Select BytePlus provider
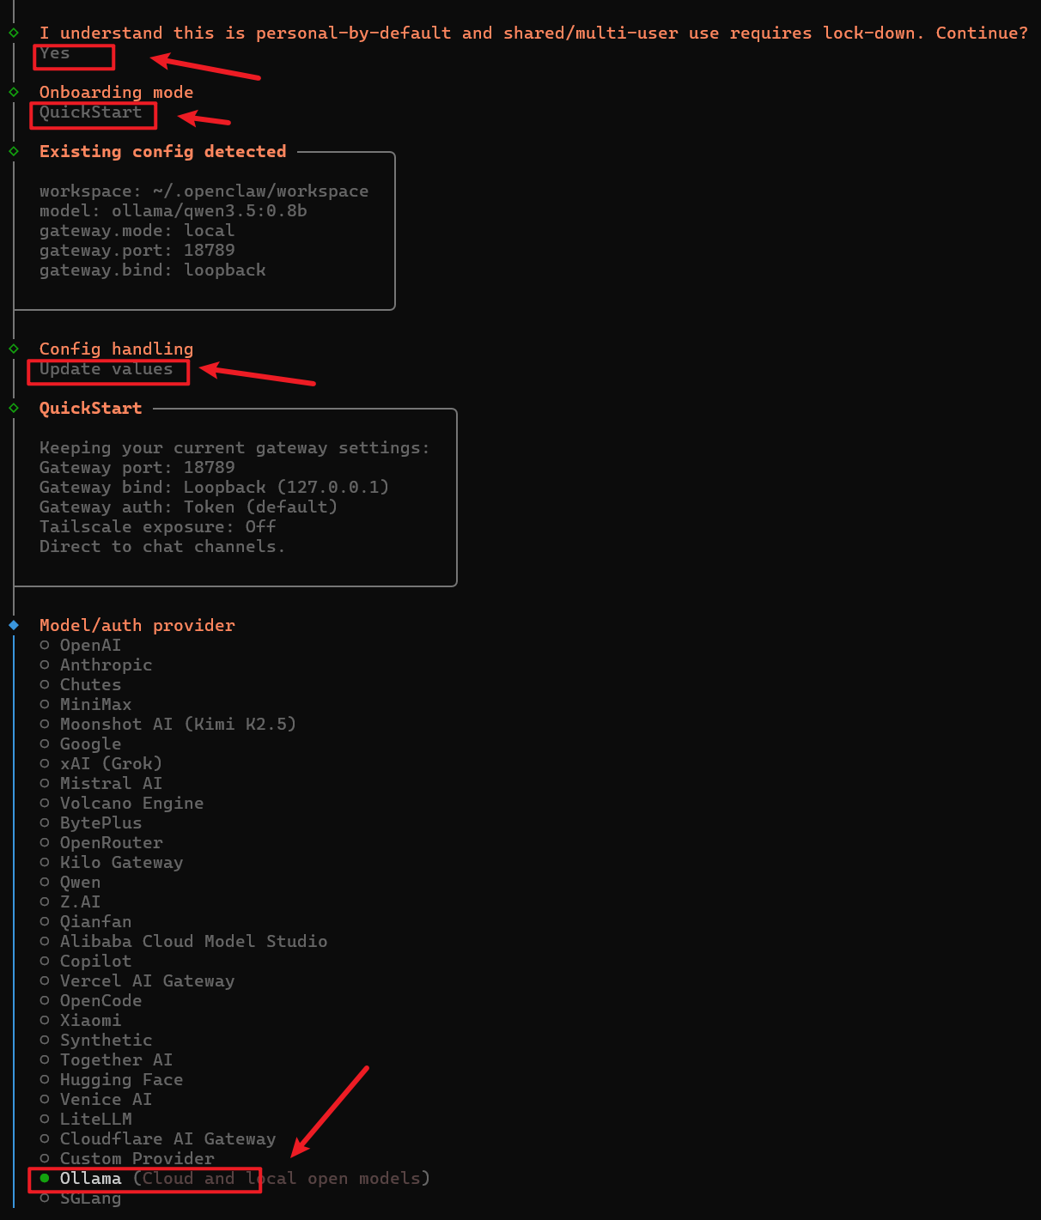1041x1220 pixels. [x=91, y=822]
